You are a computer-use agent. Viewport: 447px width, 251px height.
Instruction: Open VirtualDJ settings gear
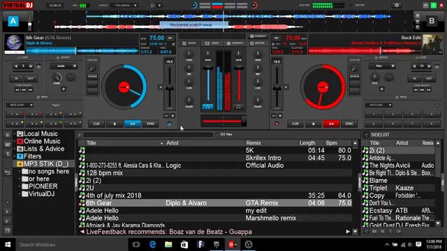pos(397,5)
